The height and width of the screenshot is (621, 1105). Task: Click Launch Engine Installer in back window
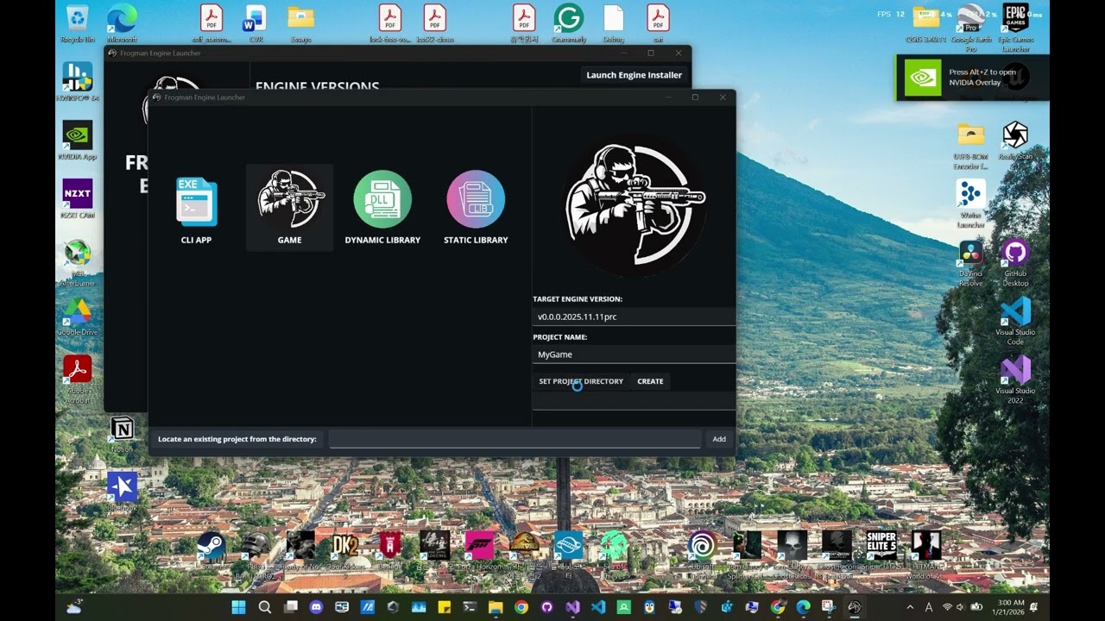(x=635, y=75)
